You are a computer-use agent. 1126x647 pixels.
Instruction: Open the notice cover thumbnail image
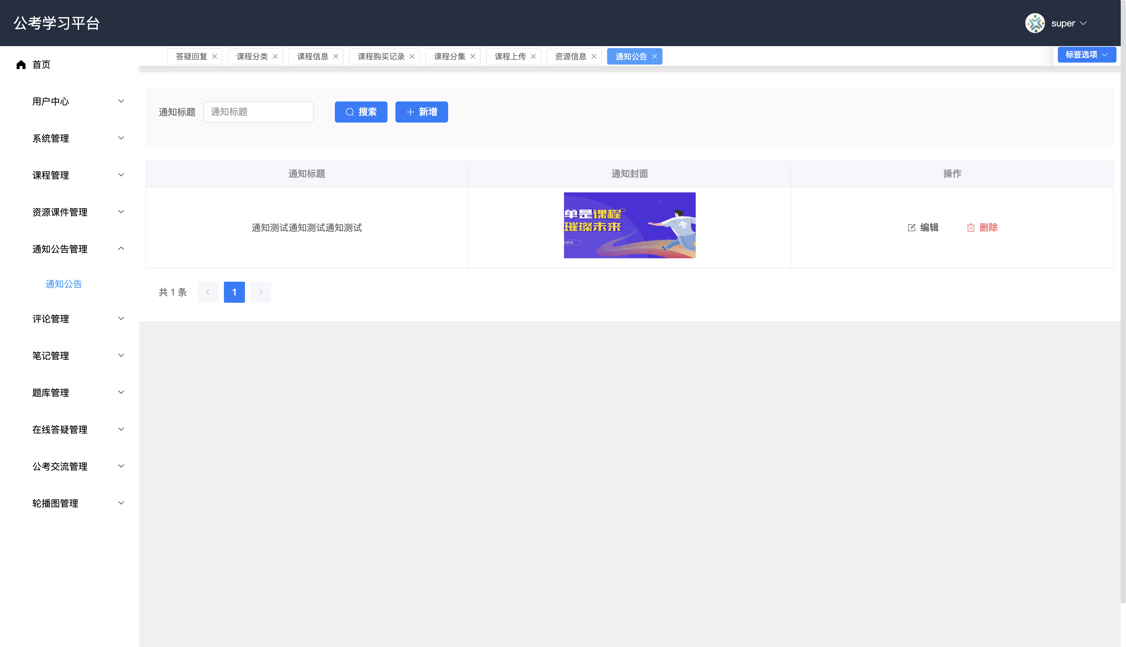[629, 225]
